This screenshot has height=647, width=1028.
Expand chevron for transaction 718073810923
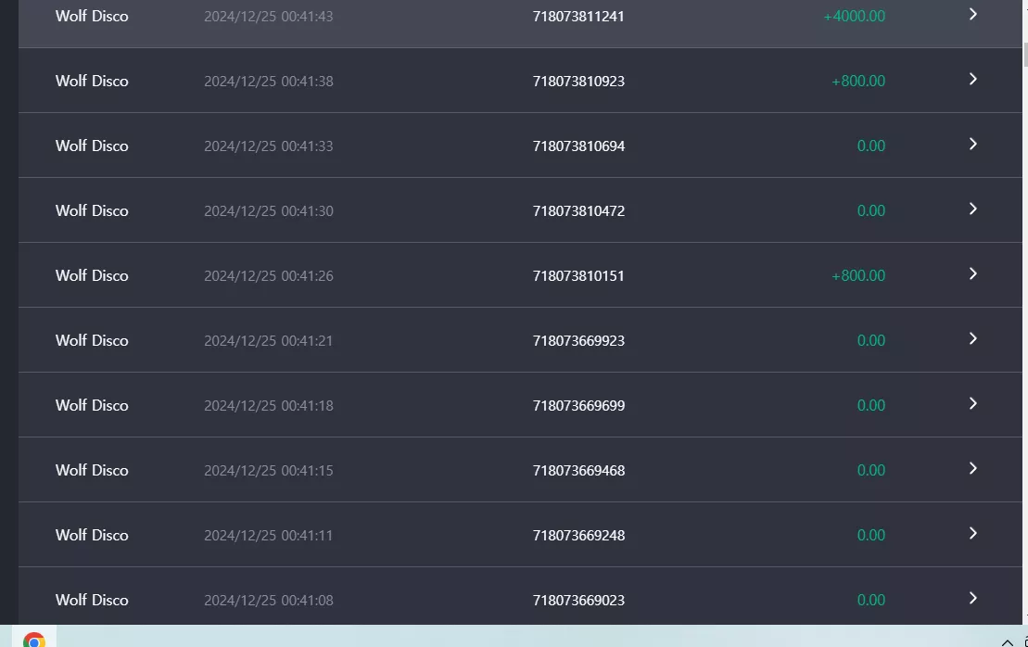[973, 80]
